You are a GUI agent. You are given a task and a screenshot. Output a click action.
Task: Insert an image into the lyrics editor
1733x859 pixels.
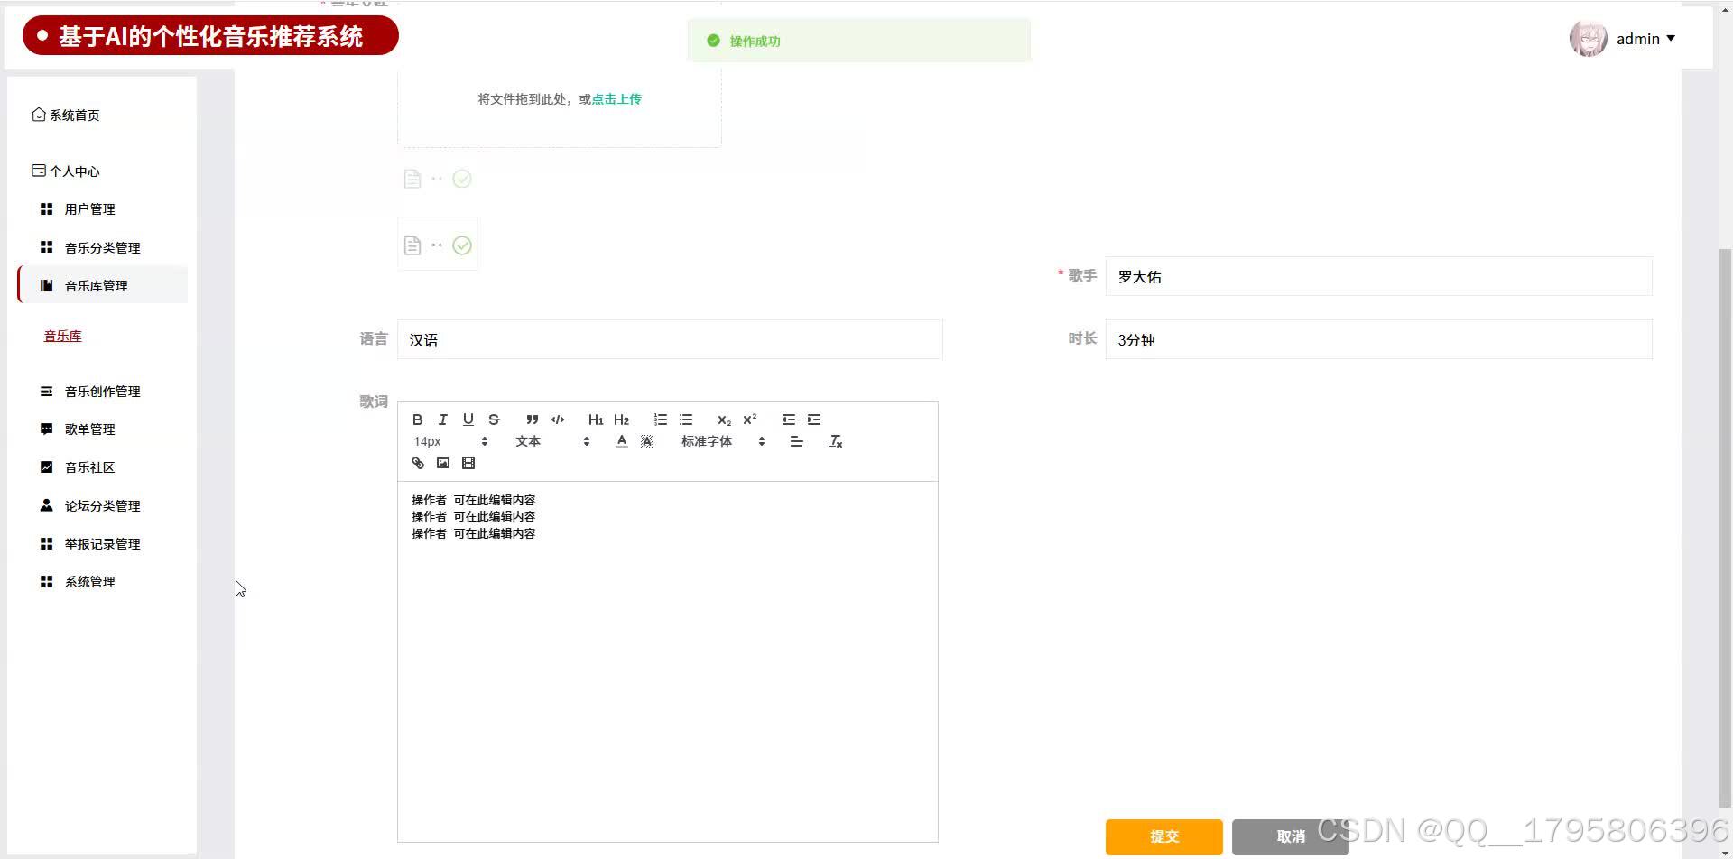442,462
